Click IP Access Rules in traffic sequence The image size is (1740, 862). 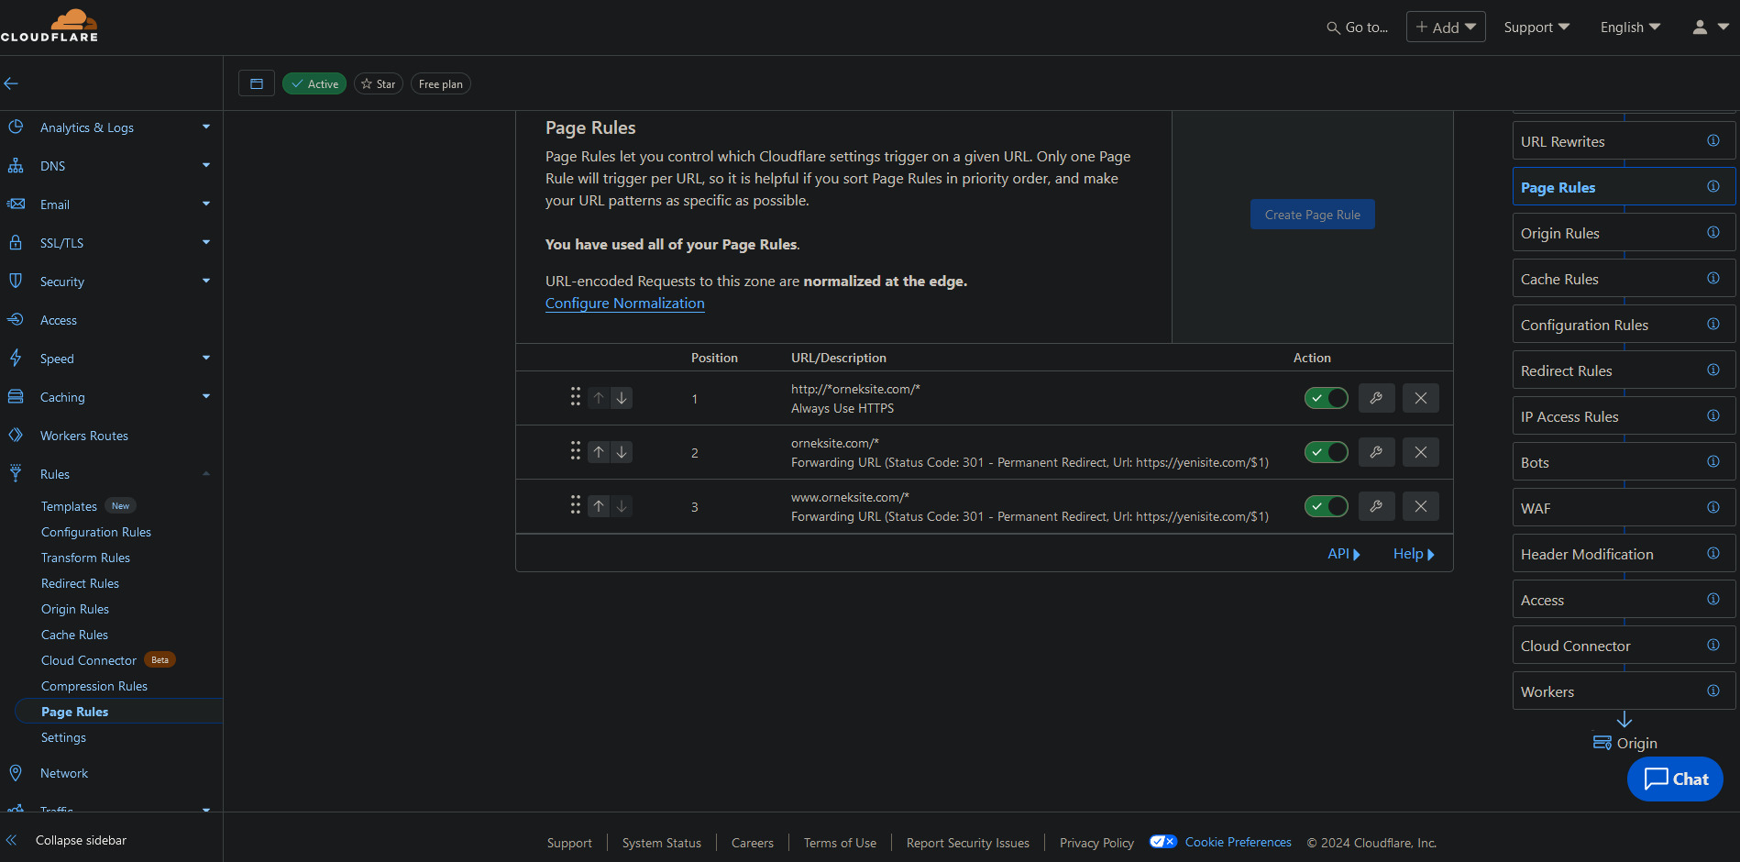1624,416
